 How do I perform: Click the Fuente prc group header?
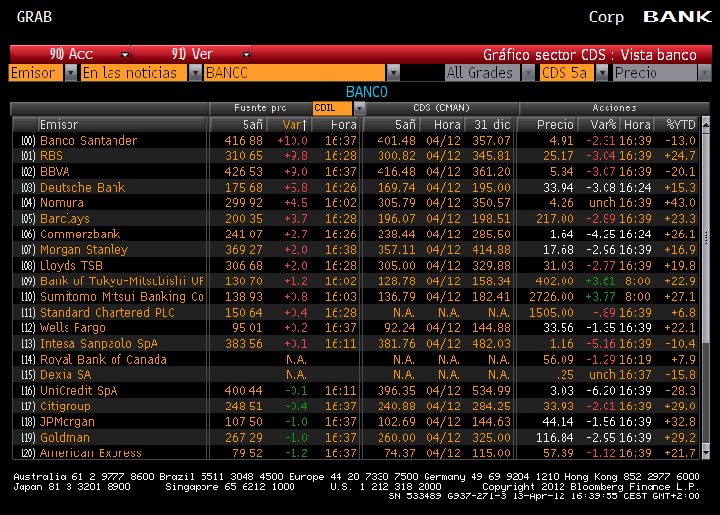[x=260, y=108]
